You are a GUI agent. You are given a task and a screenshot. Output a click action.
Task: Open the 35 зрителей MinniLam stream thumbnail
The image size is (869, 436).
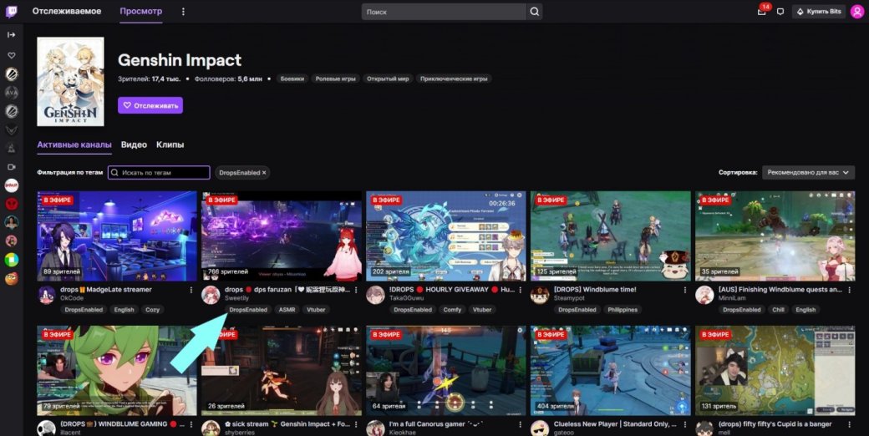click(775, 236)
